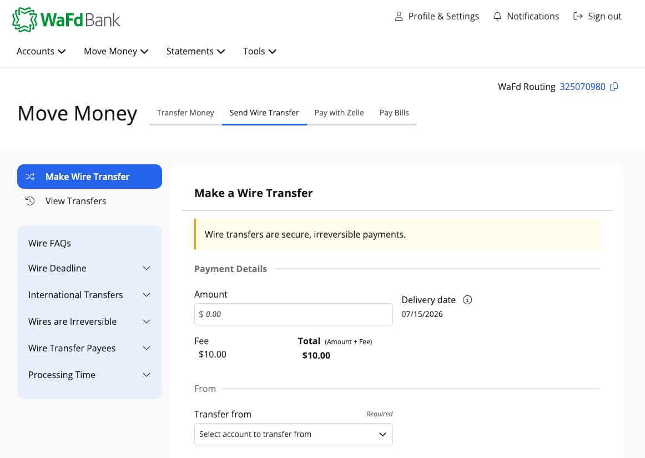Image resolution: width=645 pixels, height=458 pixels.
Task: Click the Payment Details section label
Action: point(230,269)
